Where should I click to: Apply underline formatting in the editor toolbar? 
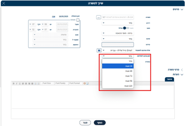[20, 83]
